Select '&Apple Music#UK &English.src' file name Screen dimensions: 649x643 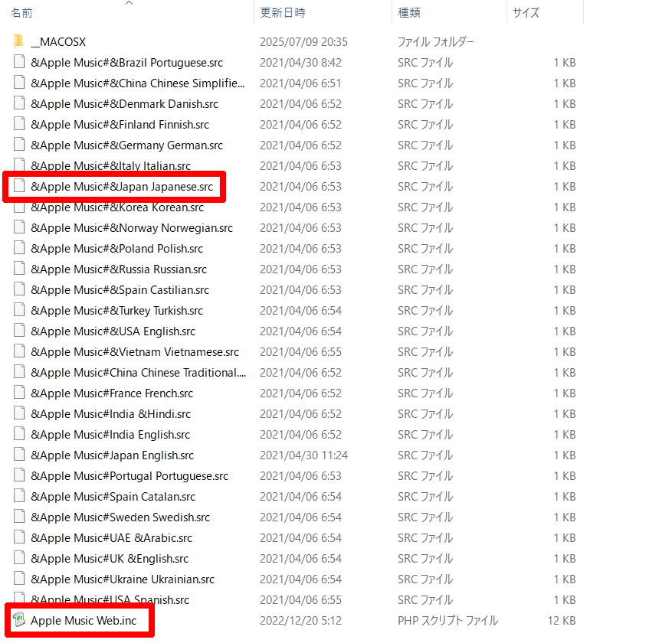coord(110,559)
